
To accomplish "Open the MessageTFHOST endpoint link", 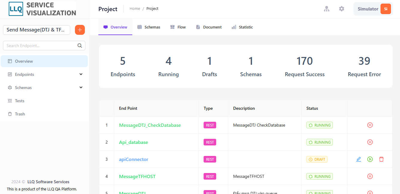I will click(x=137, y=176).
